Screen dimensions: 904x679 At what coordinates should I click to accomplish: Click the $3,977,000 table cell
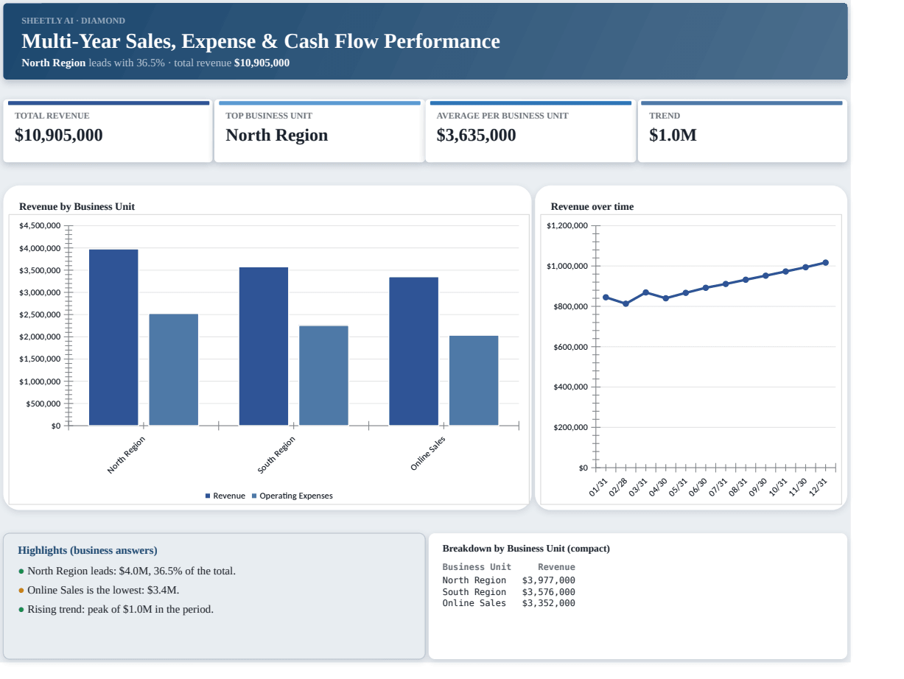pyautogui.click(x=549, y=580)
